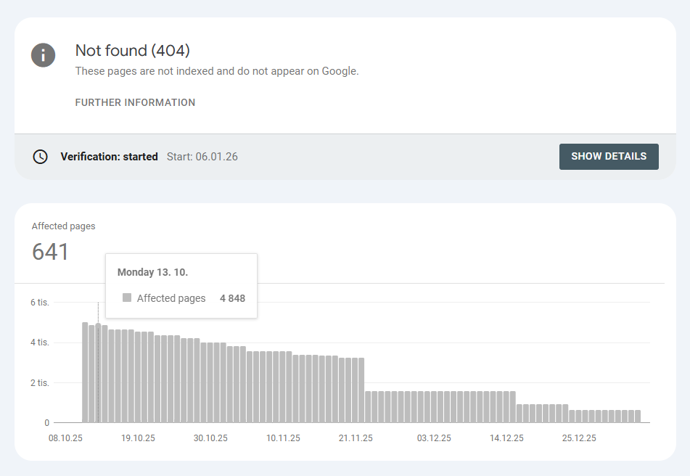Click the '2 tis.' y-axis label
The image size is (690, 476).
(39, 382)
